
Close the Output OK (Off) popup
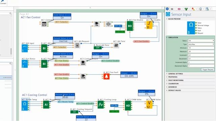pos(136,73)
